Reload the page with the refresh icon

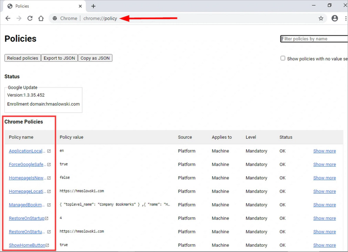coord(30,18)
